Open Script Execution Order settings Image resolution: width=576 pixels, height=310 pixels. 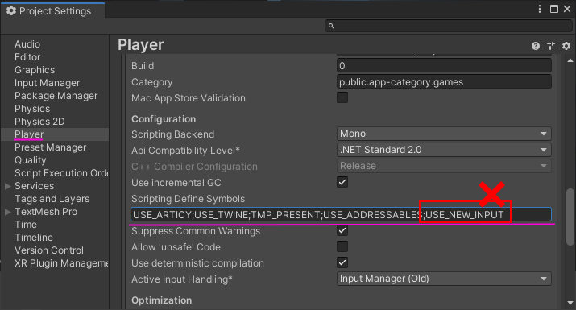coord(61,173)
